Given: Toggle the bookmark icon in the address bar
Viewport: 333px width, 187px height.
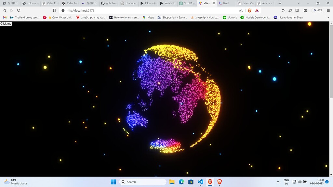Looking at the screenshot, I should point(54,10).
